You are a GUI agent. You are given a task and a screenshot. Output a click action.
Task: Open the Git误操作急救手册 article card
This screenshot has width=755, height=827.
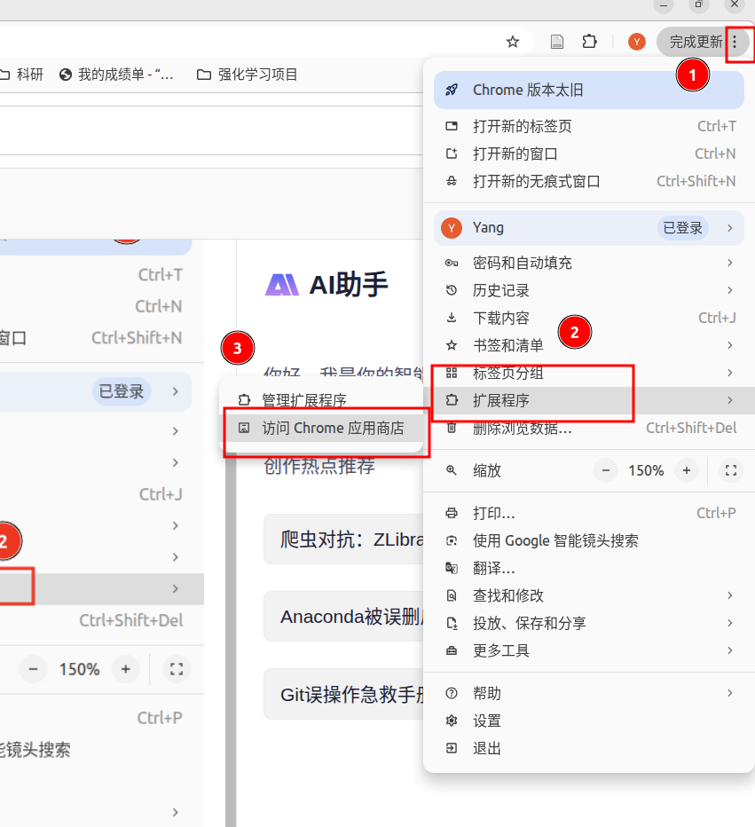pos(343,694)
